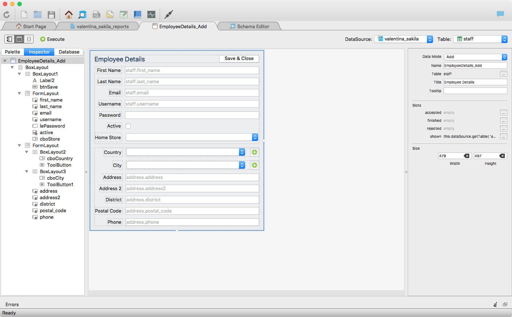Open the Start Page tab
Image resolution: width=512 pixels, height=317 pixels.
point(31,26)
